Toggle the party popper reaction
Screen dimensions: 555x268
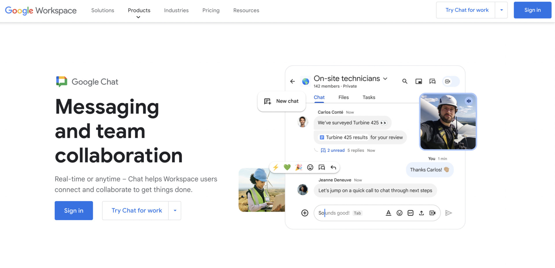coord(299,167)
